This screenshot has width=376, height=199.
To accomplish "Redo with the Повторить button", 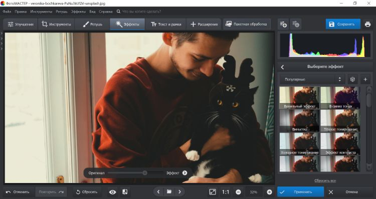I will [x=51, y=192].
